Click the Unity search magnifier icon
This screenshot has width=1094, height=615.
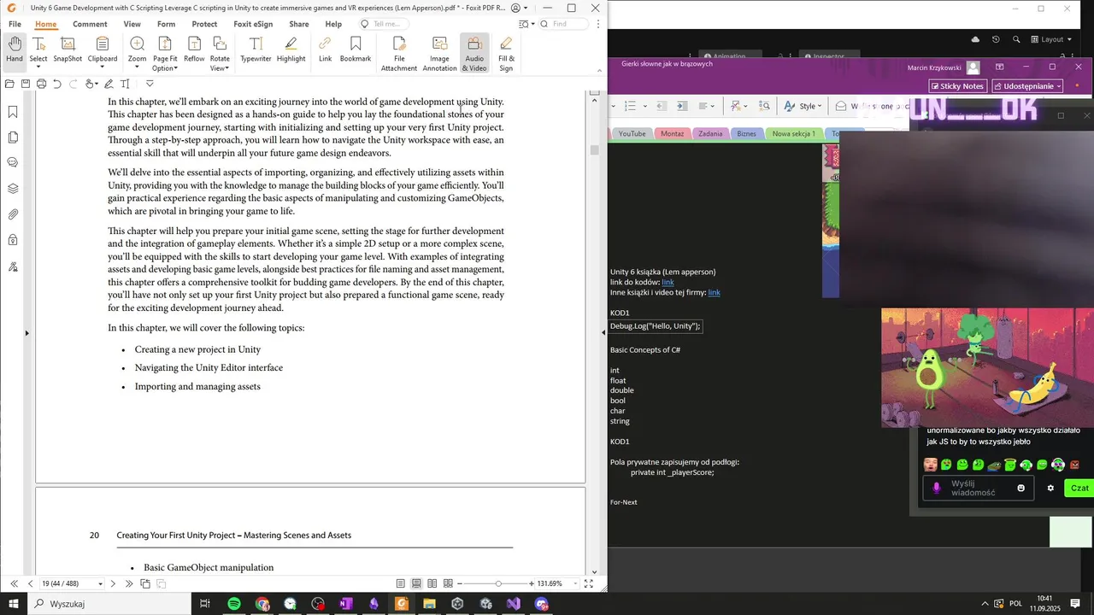pos(1016,39)
